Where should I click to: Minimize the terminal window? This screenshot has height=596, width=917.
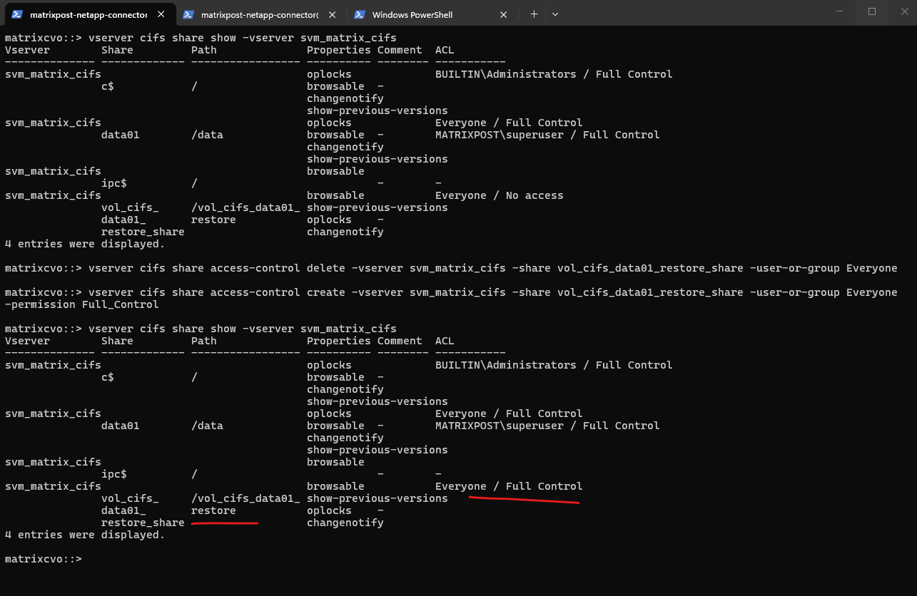[841, 11]
